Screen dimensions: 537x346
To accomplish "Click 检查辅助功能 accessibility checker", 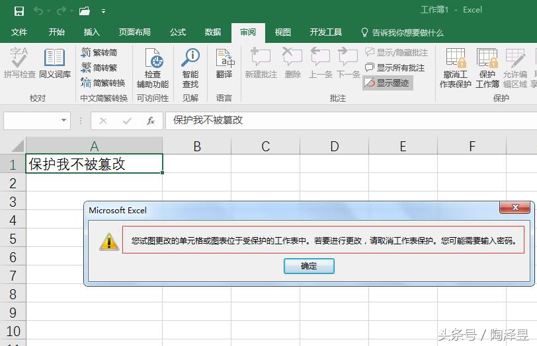I will tap(152, 68).
